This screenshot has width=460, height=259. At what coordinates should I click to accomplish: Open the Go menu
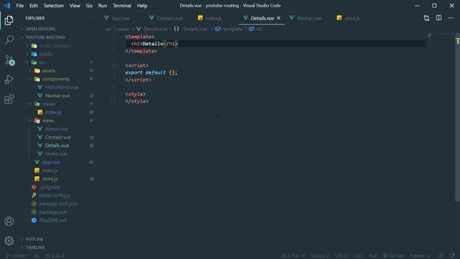point(89,6)
